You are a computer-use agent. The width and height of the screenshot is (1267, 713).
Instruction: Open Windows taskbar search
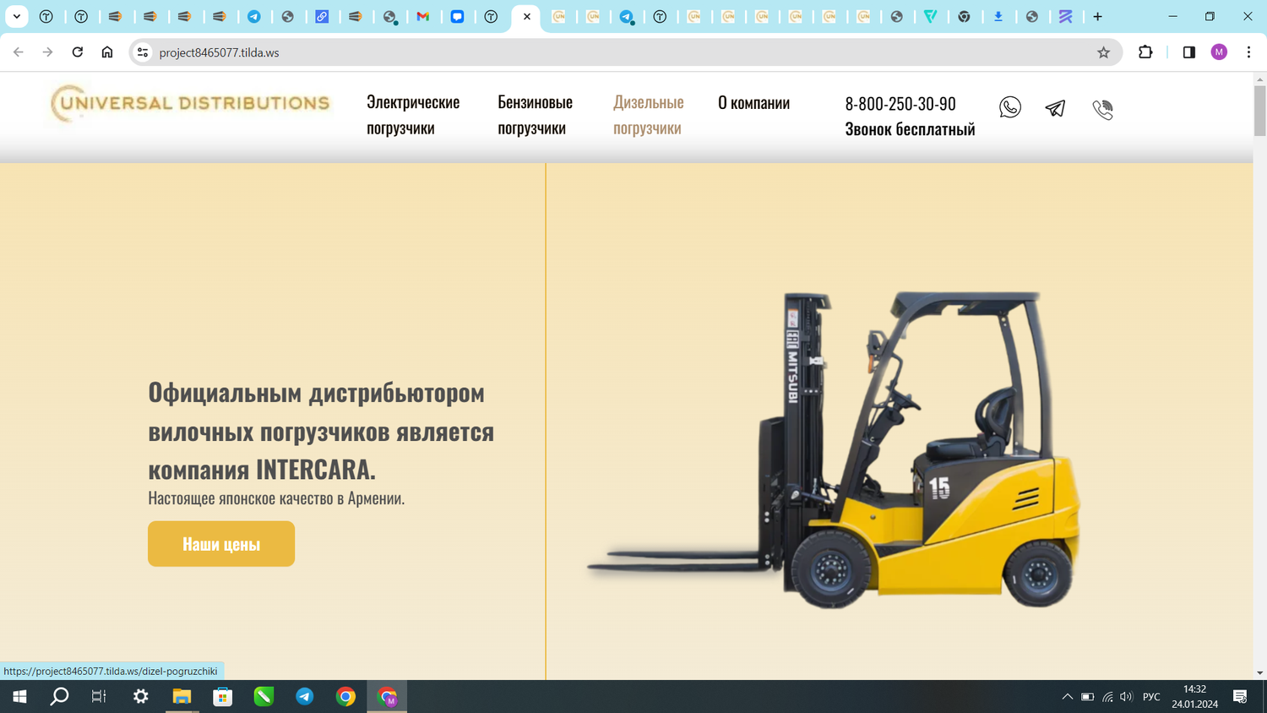[59, 697]
